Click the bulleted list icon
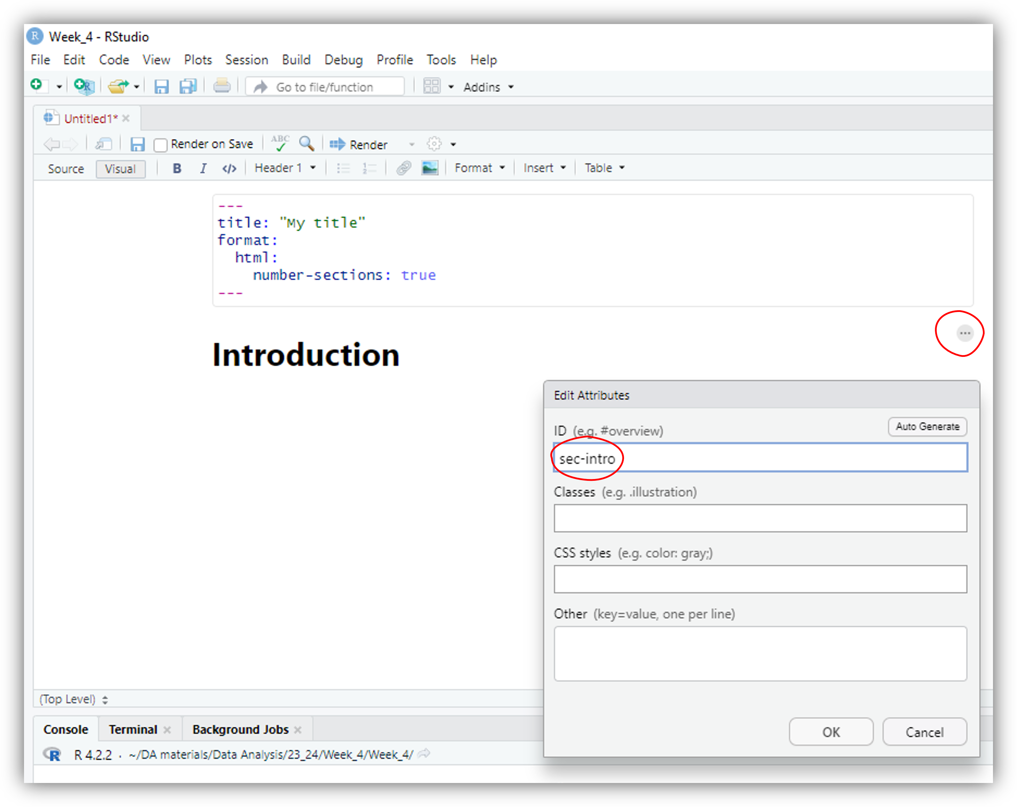This screenshot has height=807, width=1017. [x=344, y=168]
